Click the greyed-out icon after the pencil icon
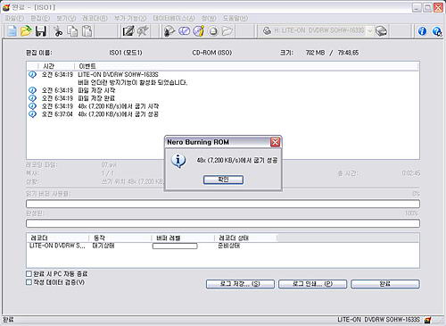 click(x=143, y=31)
